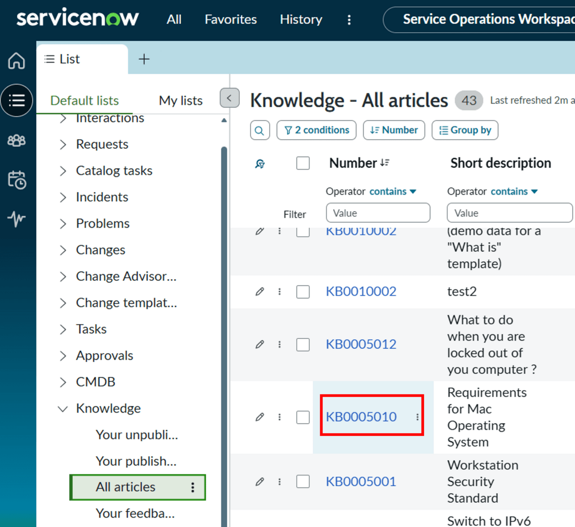
Task: Open Number column operator contains dropdown
Action: pyautogui.click(x=393, y=191)
